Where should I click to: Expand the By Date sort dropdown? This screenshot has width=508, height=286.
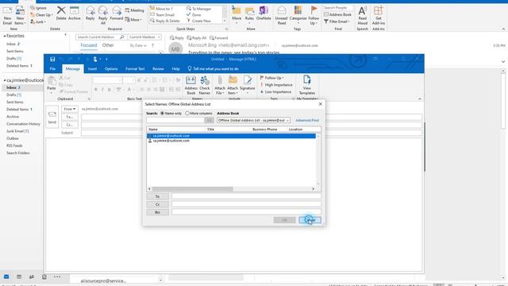tap(138, 46)
